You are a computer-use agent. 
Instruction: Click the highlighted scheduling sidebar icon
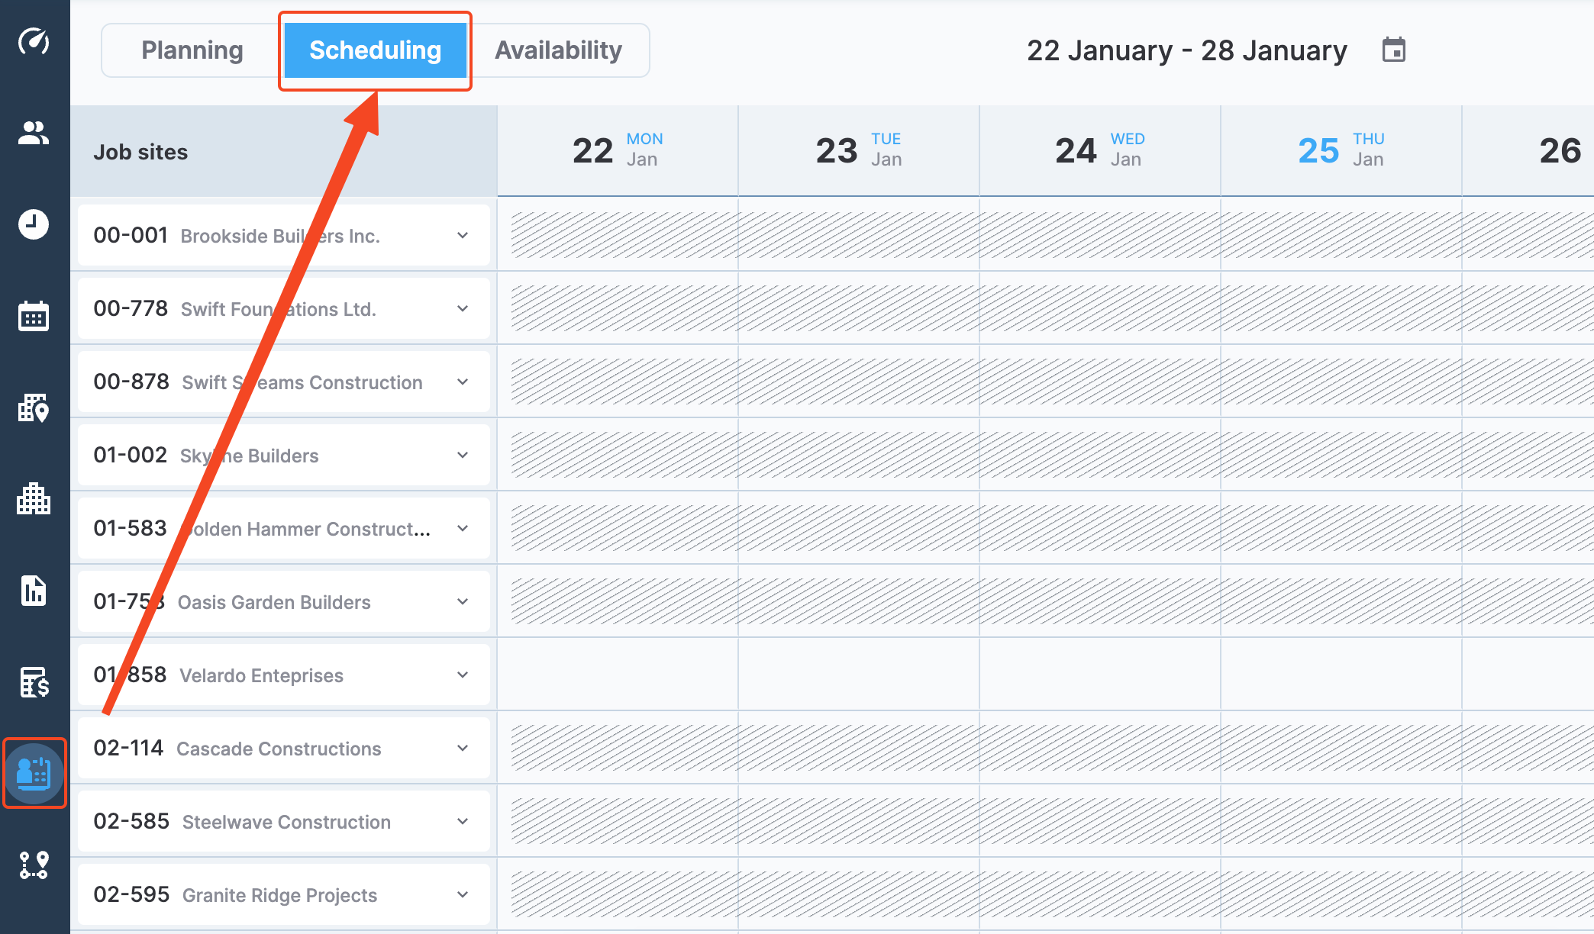(34, 773)
